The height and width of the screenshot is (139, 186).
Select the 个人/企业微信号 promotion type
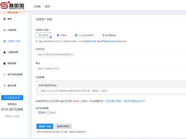(84, 35)
